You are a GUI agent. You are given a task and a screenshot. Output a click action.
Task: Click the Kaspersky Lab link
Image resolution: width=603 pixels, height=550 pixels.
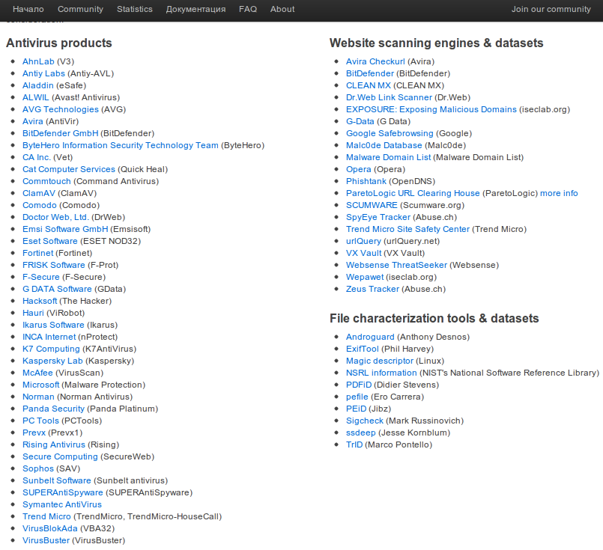tap(52, 361)
